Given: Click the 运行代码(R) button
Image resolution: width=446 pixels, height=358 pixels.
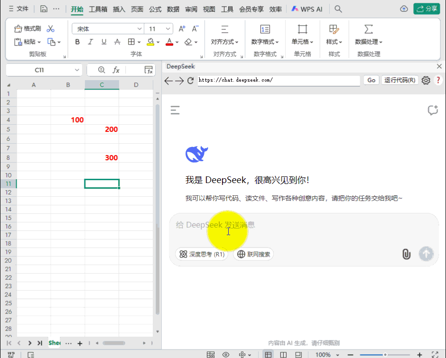Looking at the screenshot, I should 400,80.
